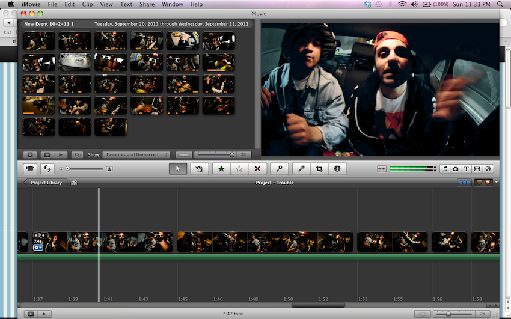Open the Clip menu in the menu bar
511x319 pixels.
click(87, 4)
